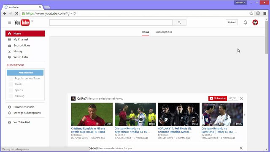Click the YouTube search input field

pyautogui.click(x=111, y=22)
